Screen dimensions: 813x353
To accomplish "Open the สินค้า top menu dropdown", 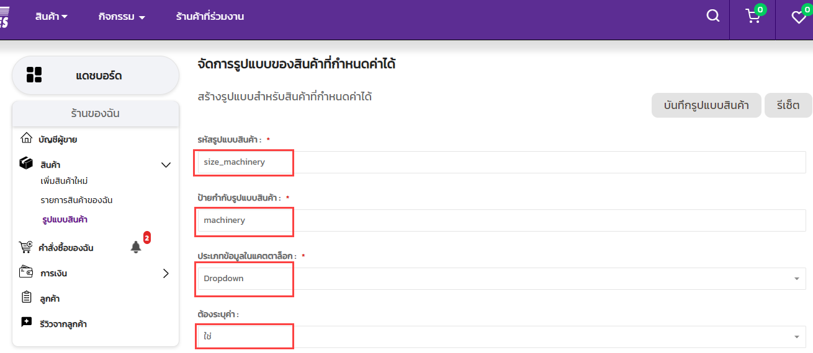I will click(51, 17).
